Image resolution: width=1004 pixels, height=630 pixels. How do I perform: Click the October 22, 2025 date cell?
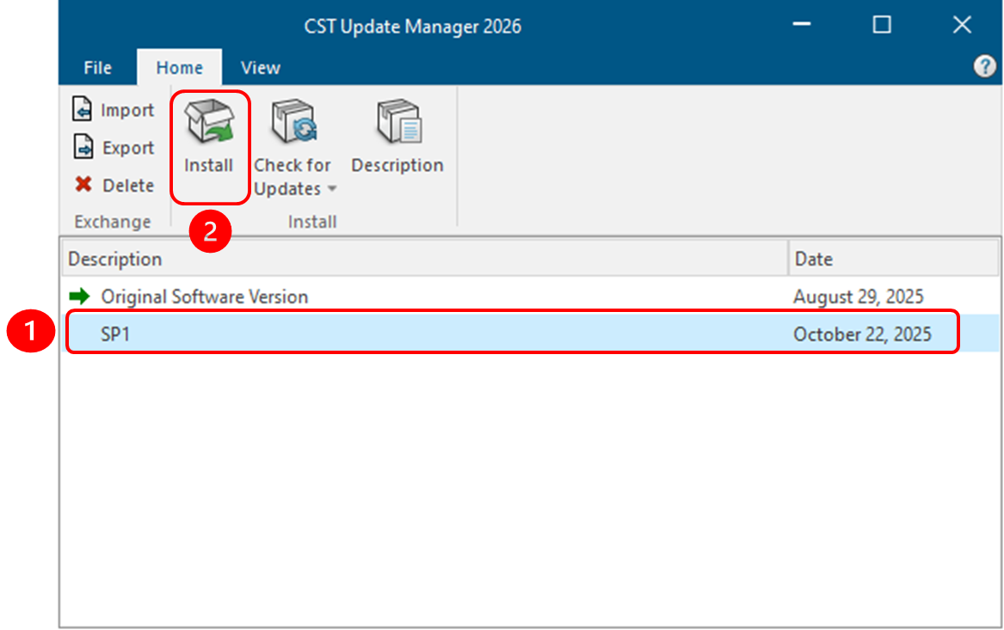pos(862,334)
